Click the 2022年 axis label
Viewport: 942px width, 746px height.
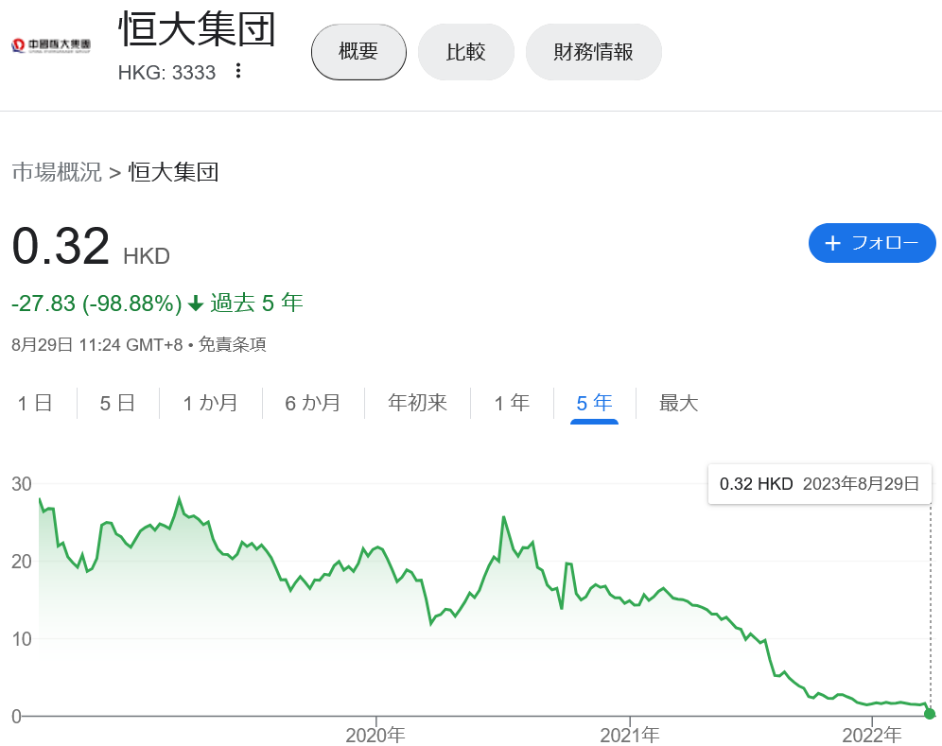[872, 736]
